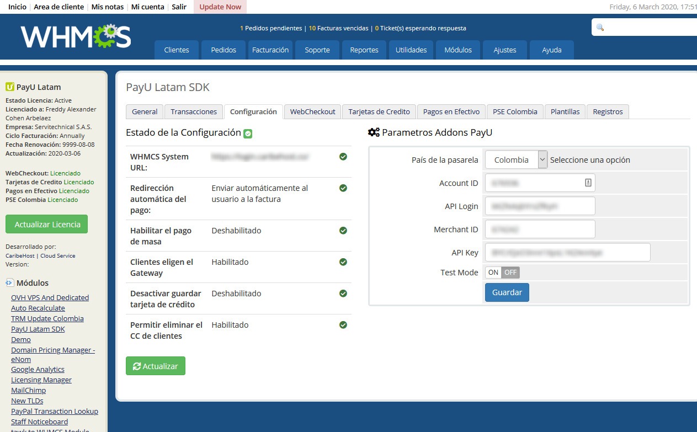
Task: Click the Salir link
Action: (179, 7)
